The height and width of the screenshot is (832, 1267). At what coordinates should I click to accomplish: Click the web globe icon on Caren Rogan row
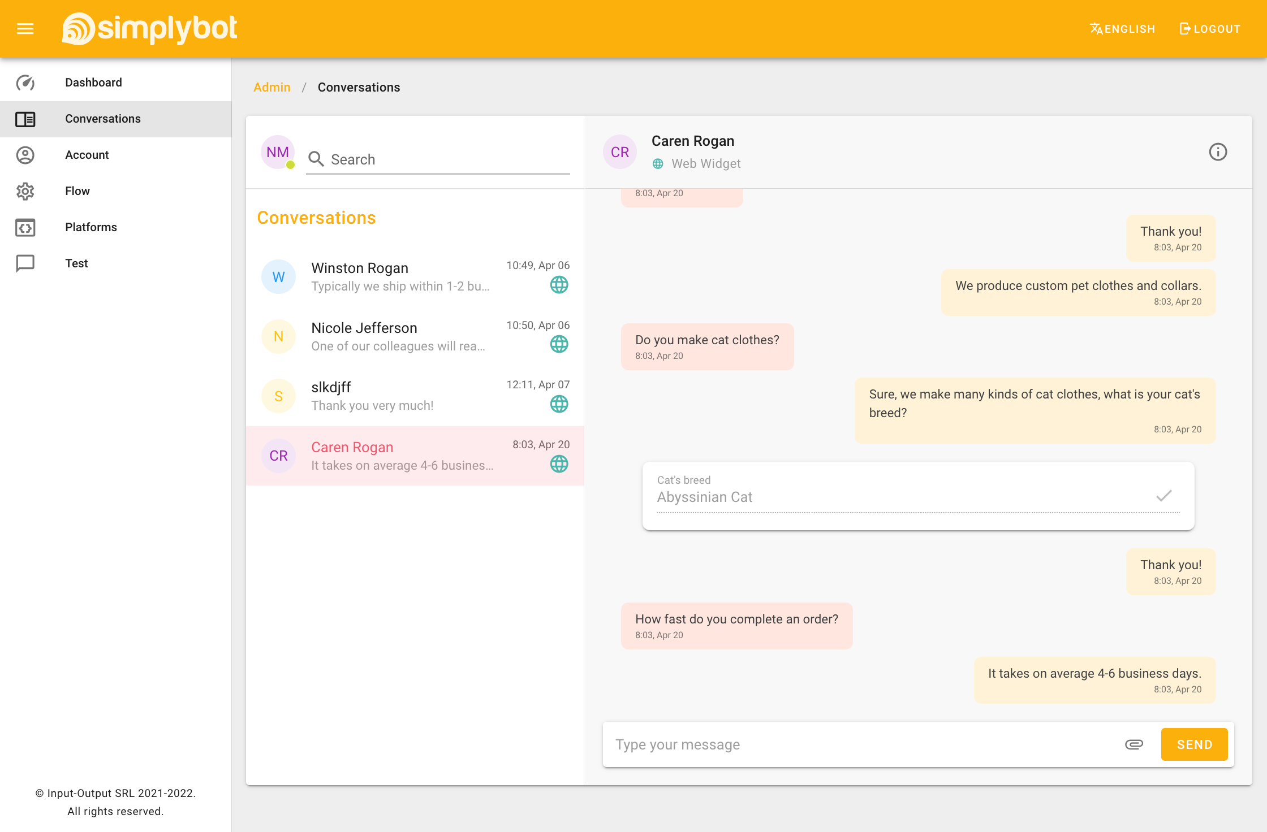[x=559, y=464]
